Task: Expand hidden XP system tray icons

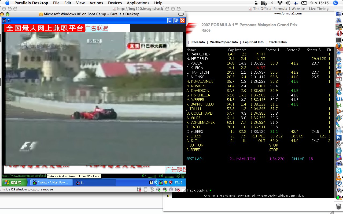Action: click(156, 182)
